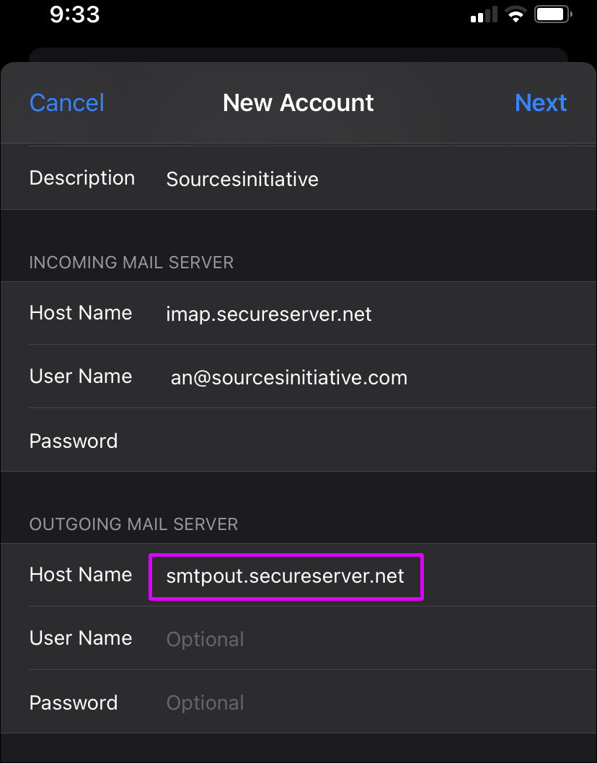Tap the Incoming Mail Server section header
Viewport: 597px width, 763px height.
(131, 262)
